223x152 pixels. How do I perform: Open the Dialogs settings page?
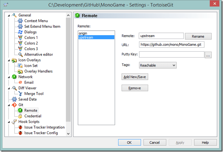[x=30, y=32]
